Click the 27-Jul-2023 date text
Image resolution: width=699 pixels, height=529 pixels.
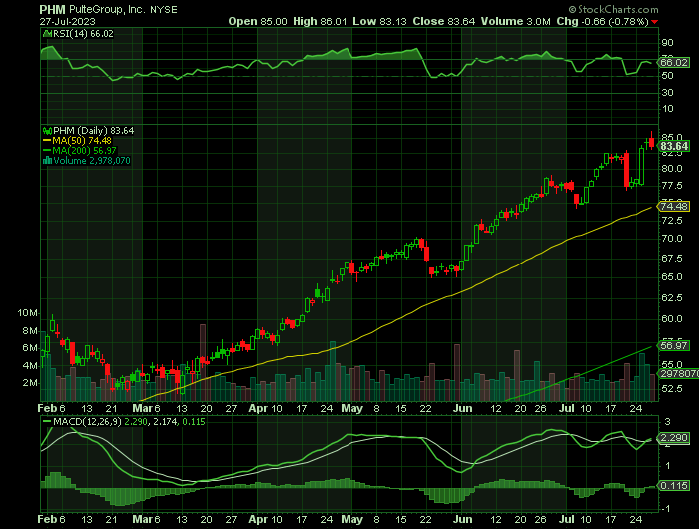point(67,21)
